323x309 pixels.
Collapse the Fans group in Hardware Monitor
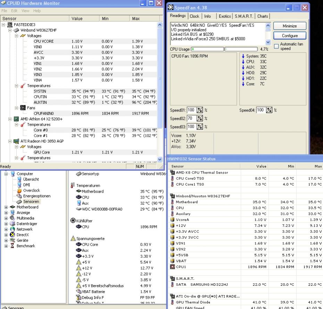tap(16, 108)
